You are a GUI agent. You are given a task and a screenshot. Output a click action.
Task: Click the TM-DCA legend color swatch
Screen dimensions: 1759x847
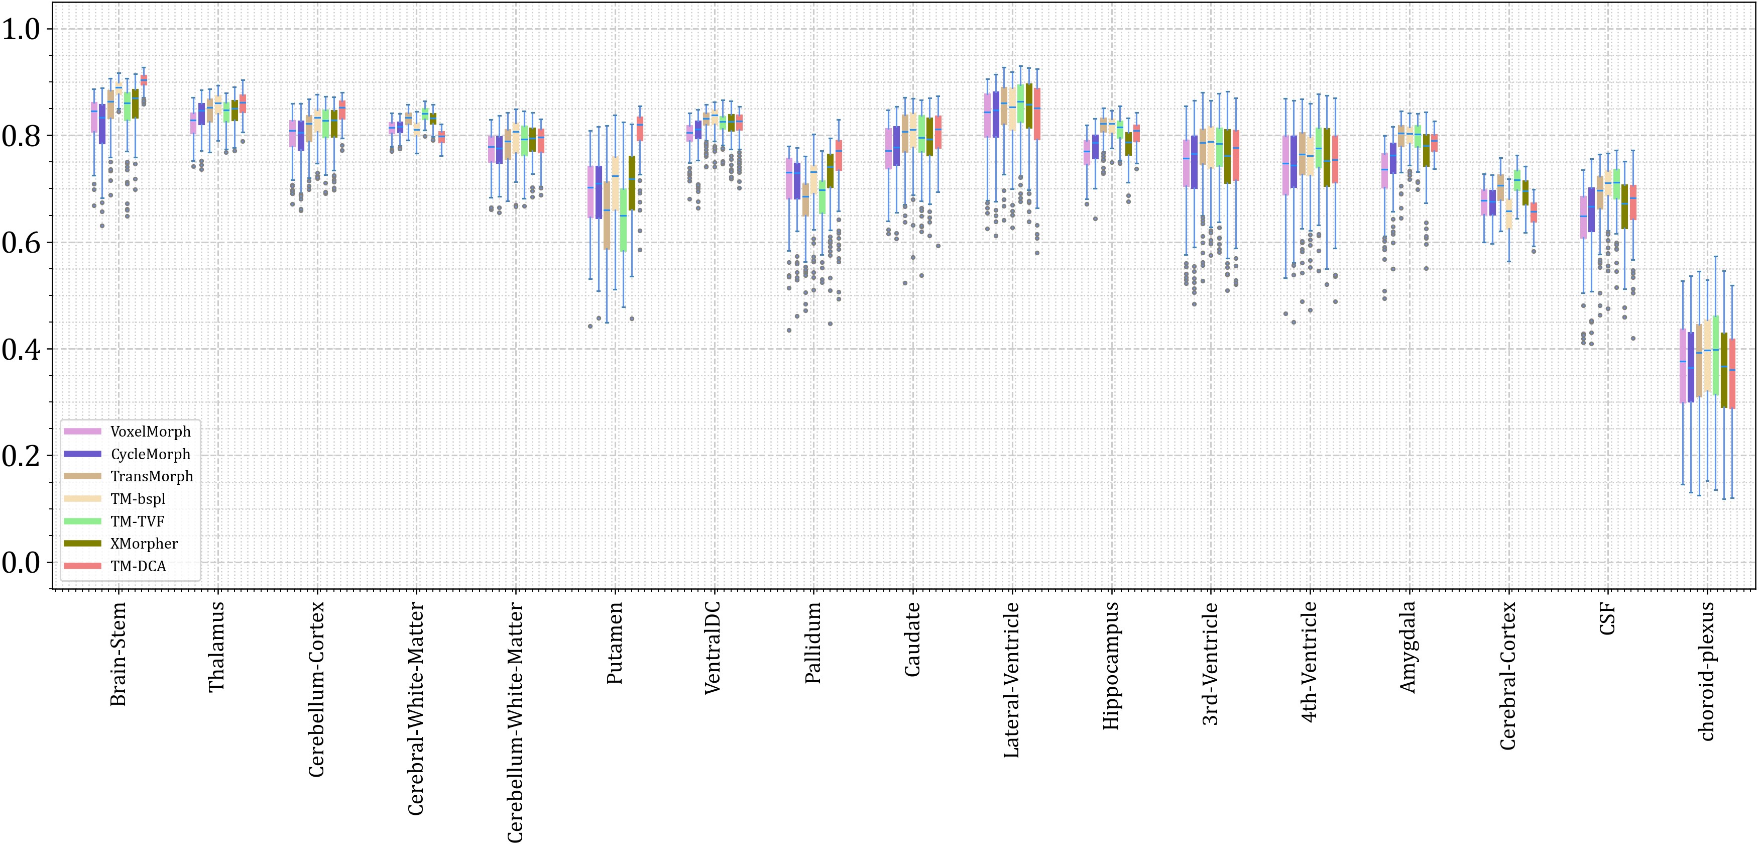click(83, 566)
